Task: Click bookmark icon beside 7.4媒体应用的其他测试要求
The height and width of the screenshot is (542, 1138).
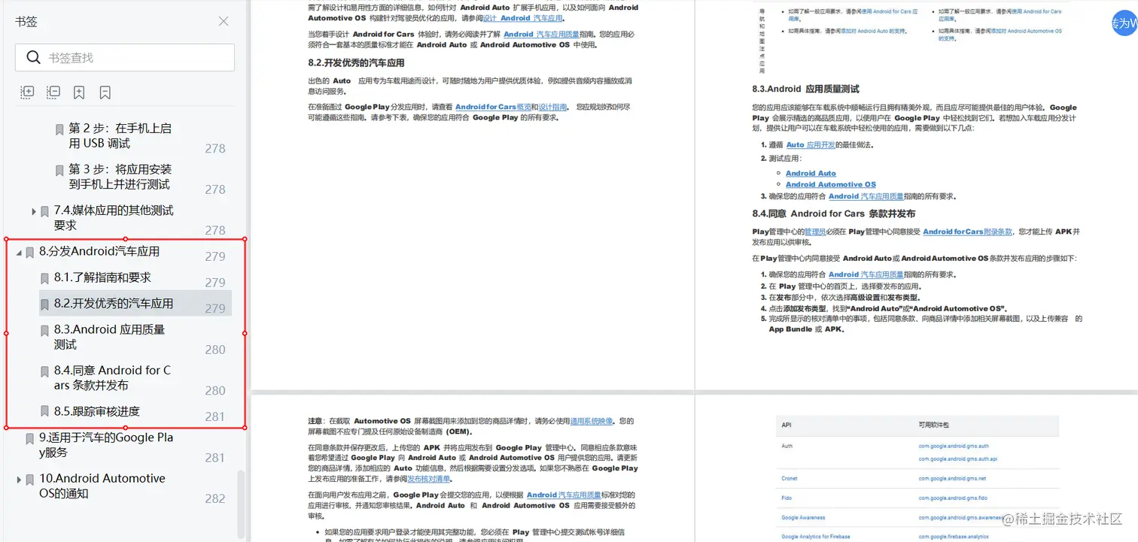Action: point(44,211)
